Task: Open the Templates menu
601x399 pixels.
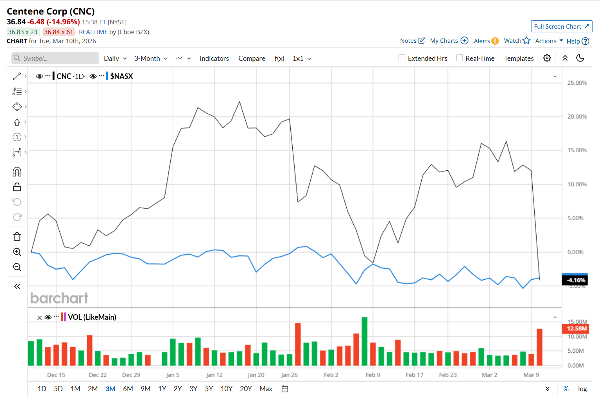Action: (519, 58)
